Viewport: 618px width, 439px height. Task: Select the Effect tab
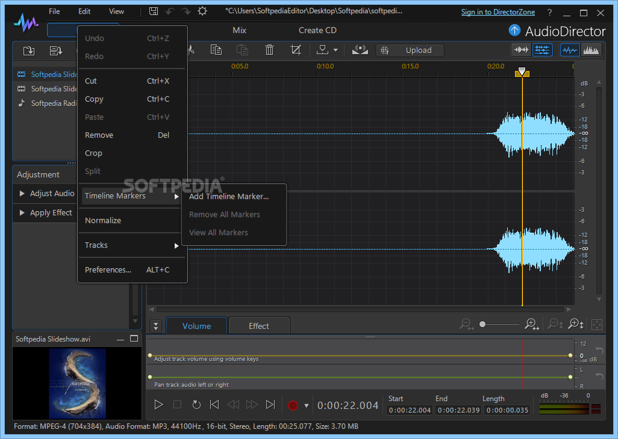(x=259, y=326)
